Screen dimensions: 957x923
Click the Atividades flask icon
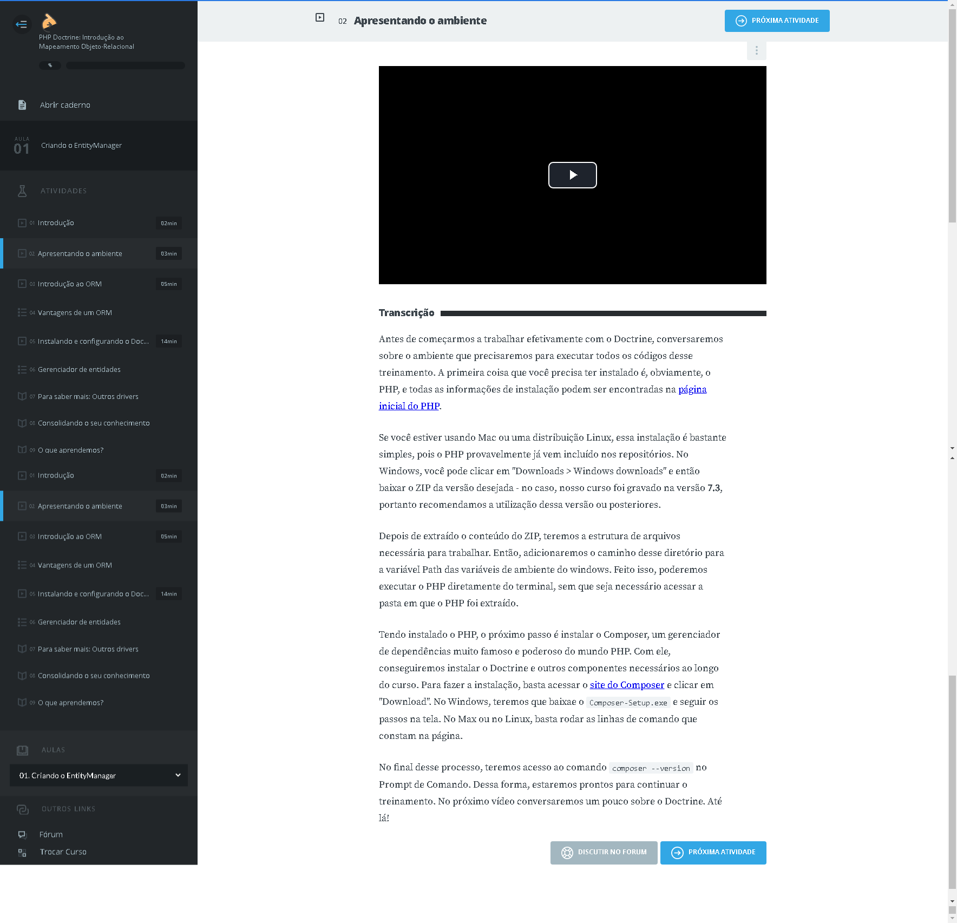[22, 191]
